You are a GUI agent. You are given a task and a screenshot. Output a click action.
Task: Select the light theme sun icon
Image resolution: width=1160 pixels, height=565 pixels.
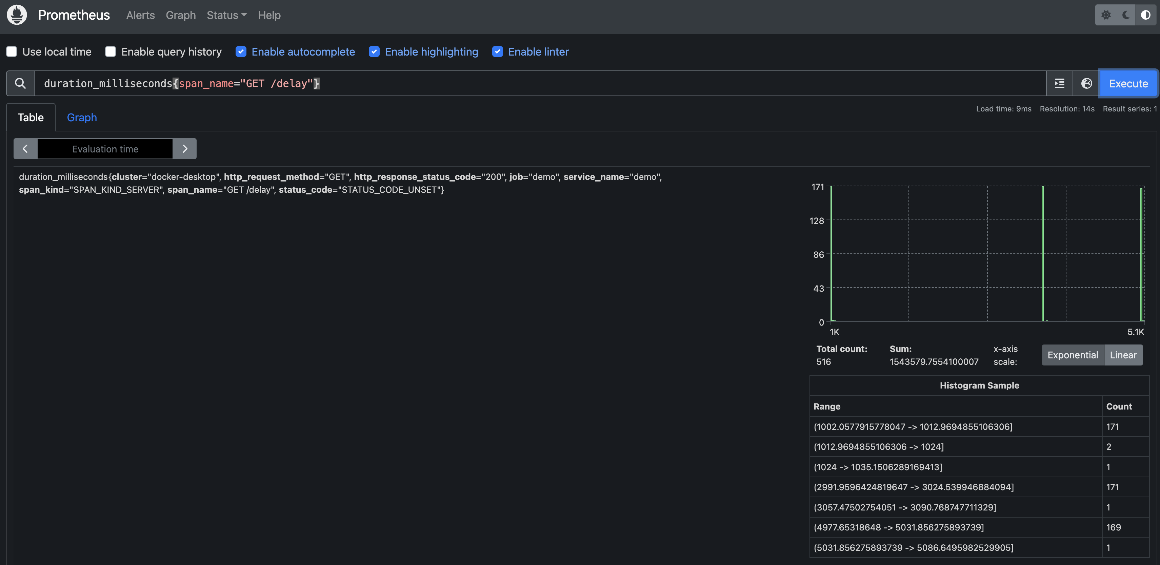(x=1106, y=15)
